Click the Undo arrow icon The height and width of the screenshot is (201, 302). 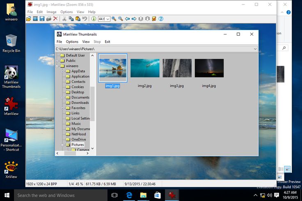[85, 19]
